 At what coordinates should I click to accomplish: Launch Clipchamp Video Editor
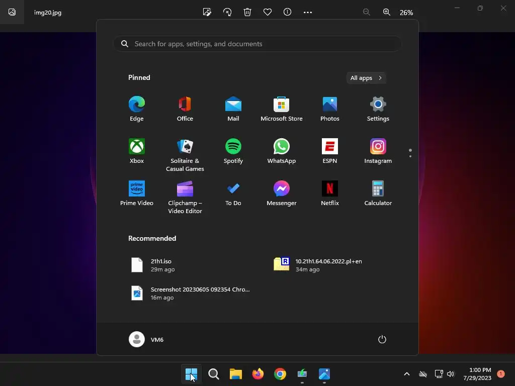tap(185, 197)
